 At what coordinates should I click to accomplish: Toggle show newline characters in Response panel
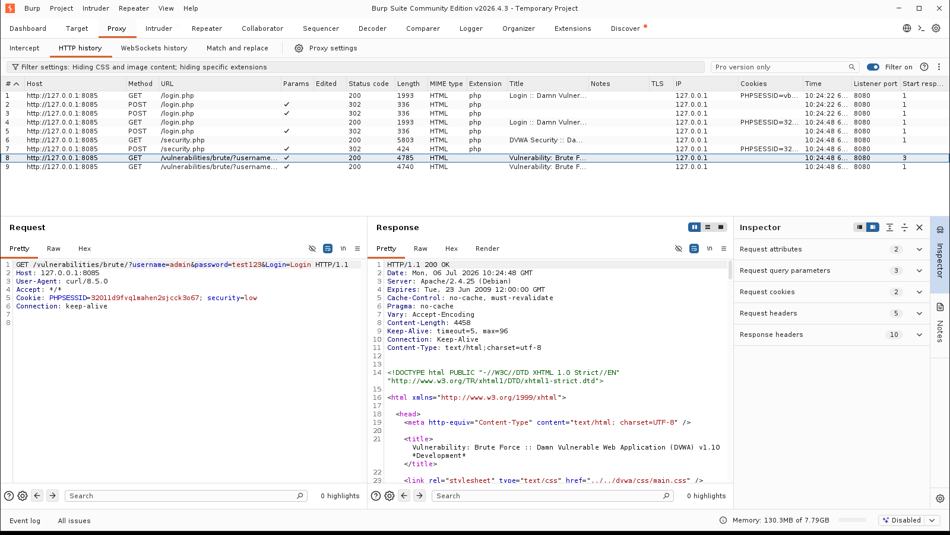click(x=710, y=249)
